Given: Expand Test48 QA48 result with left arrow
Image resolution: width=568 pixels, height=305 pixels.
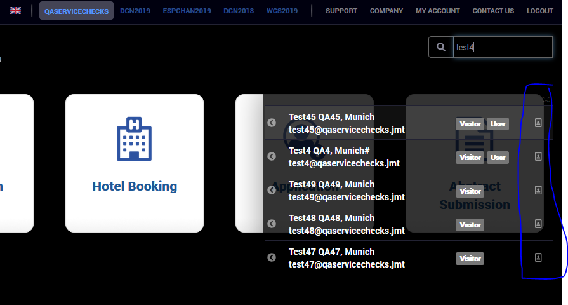Looking at the screenshot, I should pos(272,224).
